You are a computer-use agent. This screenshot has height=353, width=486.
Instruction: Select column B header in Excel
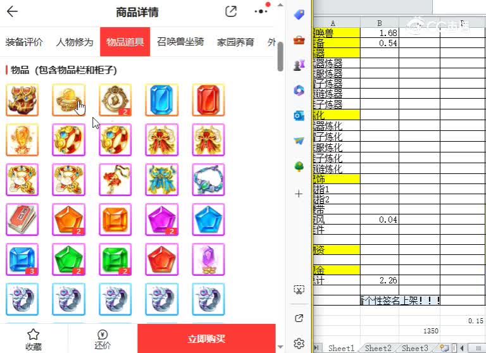point(380,23)
